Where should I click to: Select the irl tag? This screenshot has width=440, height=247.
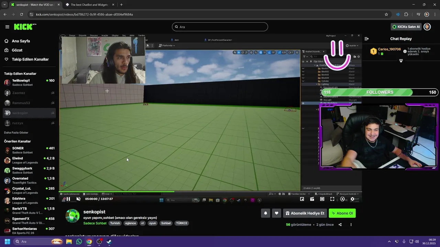[x=143, y=223]
